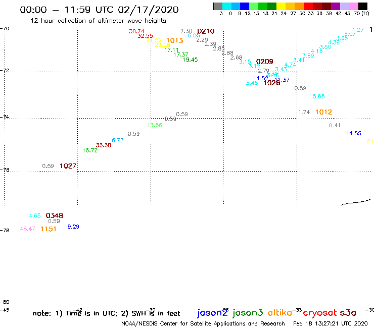Select the gray value 0.41
The width and height of the screenshot is (374, 328).
pos(335,125)
